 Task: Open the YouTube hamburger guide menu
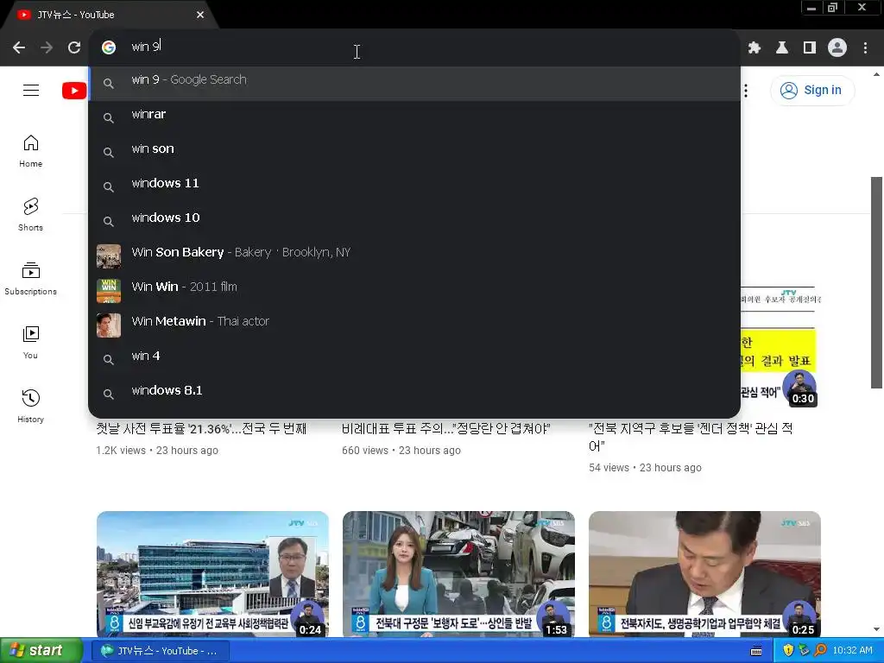point(31,90)
